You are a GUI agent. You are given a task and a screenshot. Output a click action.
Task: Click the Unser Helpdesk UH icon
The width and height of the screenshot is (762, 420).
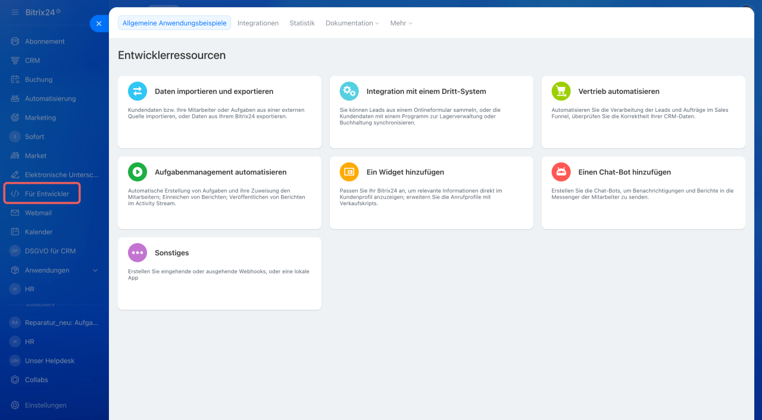[15, 361]
